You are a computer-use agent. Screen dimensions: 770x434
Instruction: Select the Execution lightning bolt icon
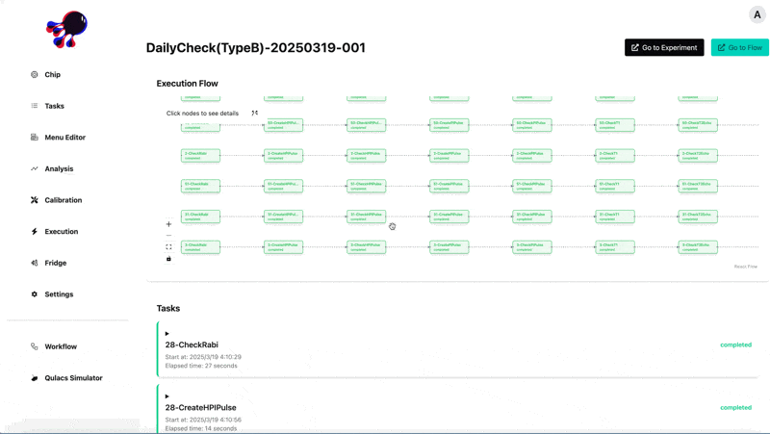point(35,232)
